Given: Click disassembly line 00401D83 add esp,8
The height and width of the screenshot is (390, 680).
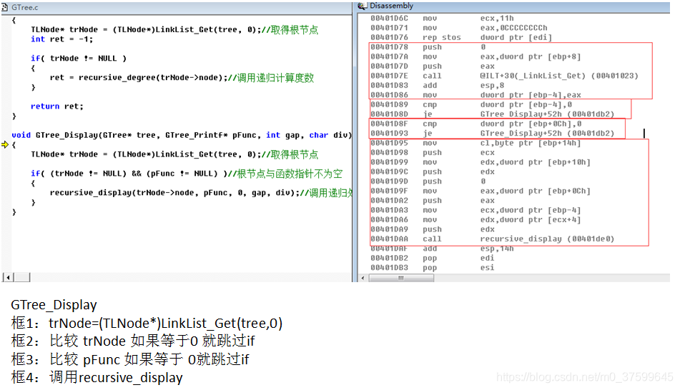Looking at the screenshot, I should pos(437,86).
